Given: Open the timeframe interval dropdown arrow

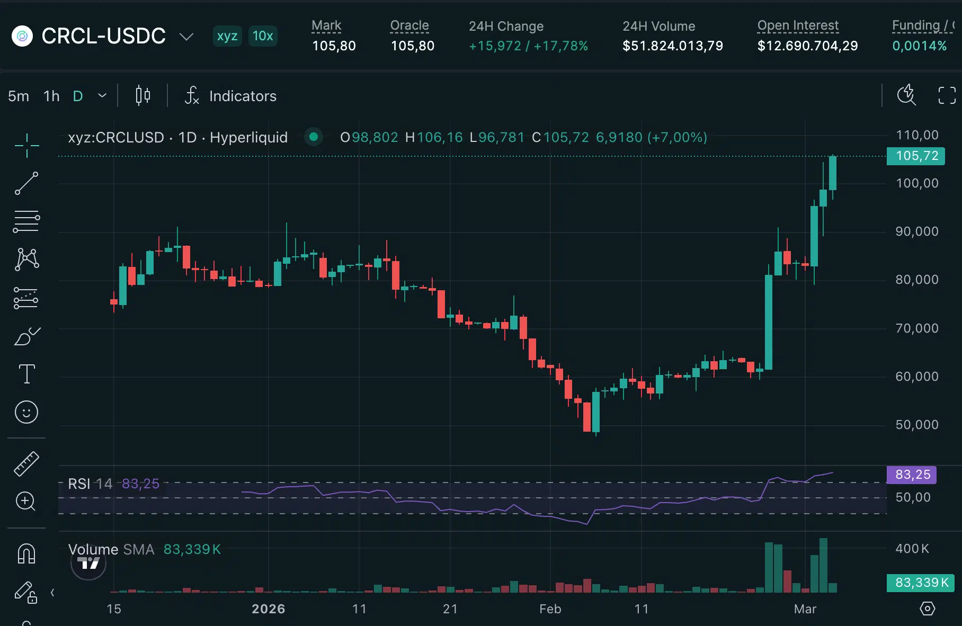Looking at the screenshot, I should [102, 96].
